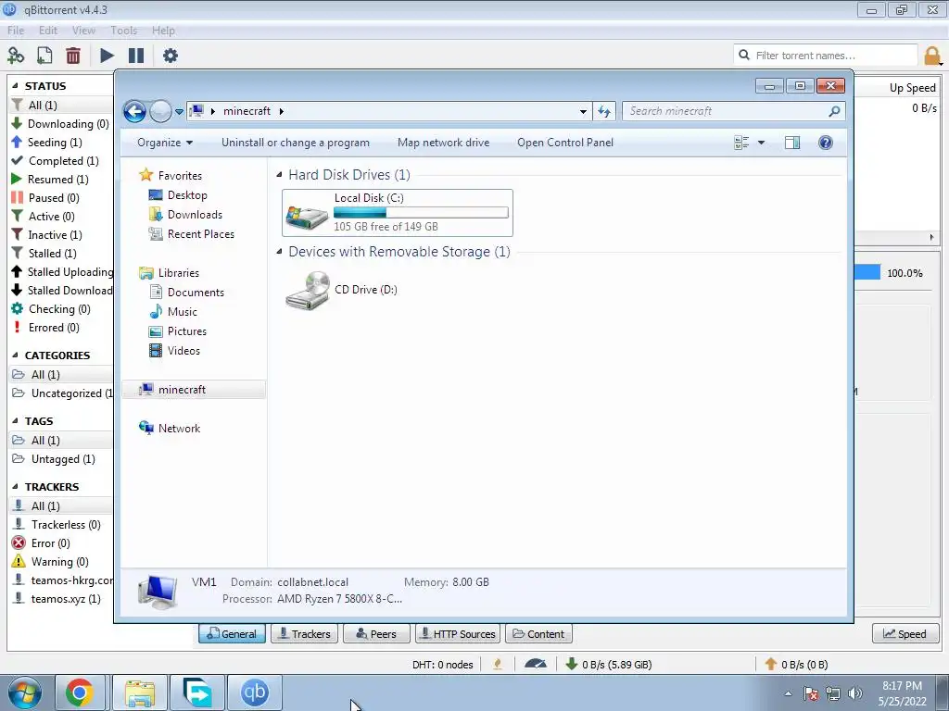Click the Speed graph button
This screenshot has width=949, height=711.
tap(905, 633)
